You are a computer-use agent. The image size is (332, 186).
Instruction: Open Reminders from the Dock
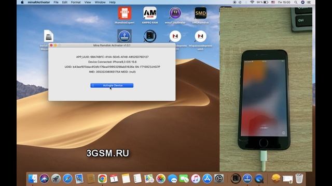pyautogui.click(x=137, y=179)
